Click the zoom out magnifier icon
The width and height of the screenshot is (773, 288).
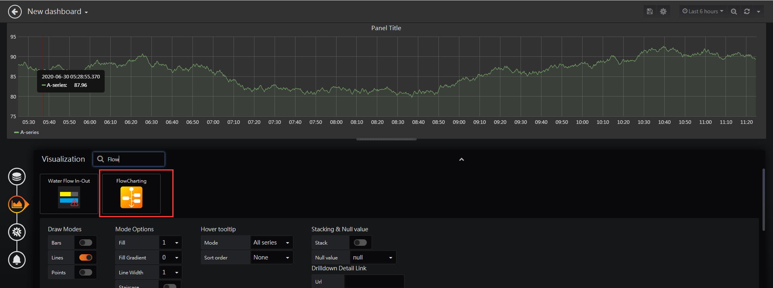(x=734, y=11)
